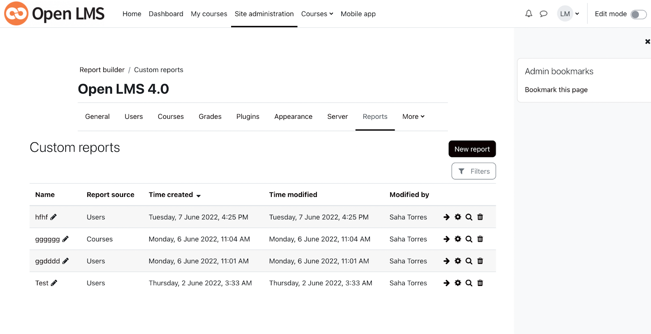The image size is (651, 334).
Task: Open the messaging speech bubble
Action: tap(544, 14)
